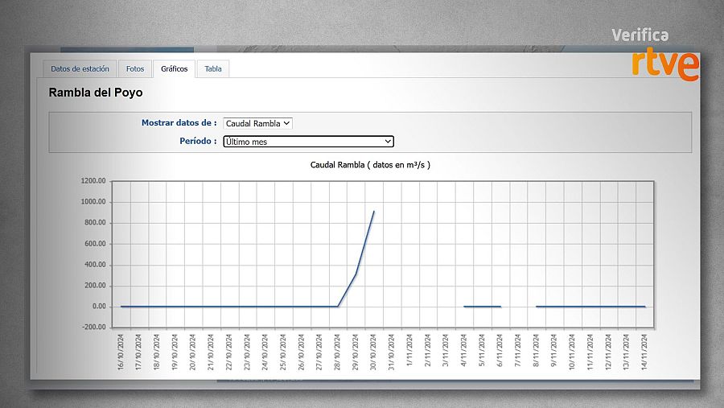
Task: Open the Datos de estación tab
Action: pyautogui.click(x=80, y=69)
